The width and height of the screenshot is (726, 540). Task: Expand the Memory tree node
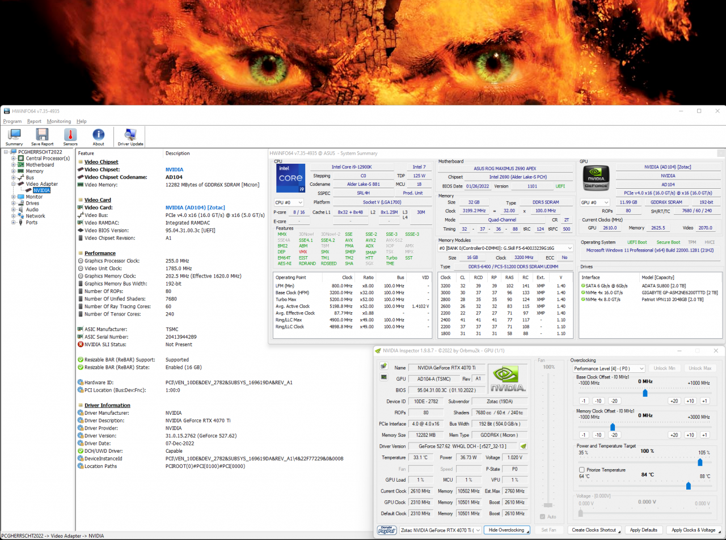14,171
